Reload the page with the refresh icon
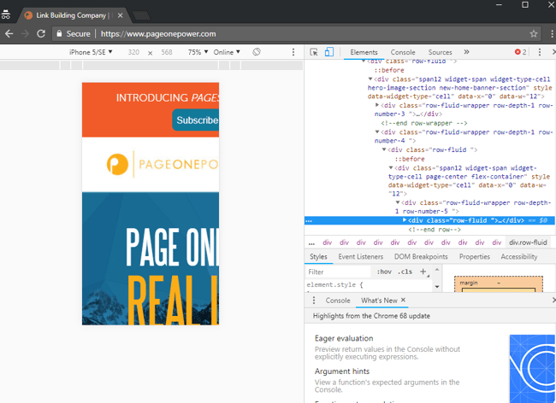 pyautogui.click(x=41, y=34)
